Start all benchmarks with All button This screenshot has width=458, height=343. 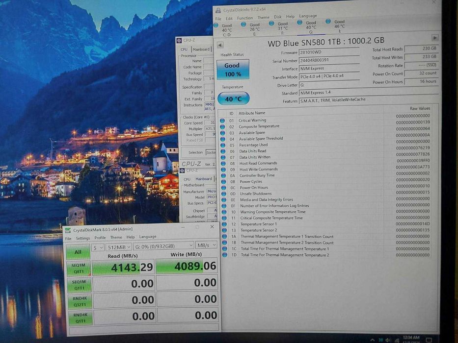pos(78,252)
